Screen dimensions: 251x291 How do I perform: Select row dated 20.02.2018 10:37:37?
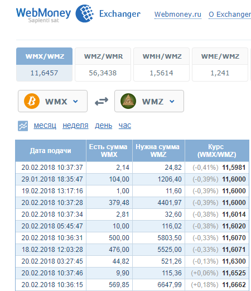132,168
